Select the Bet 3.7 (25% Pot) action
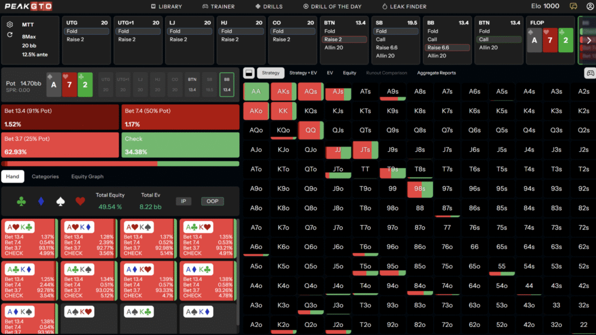Image resolution: width=596 pixels, height=335 pixels. pyautogui.click(x=61, y=145)
